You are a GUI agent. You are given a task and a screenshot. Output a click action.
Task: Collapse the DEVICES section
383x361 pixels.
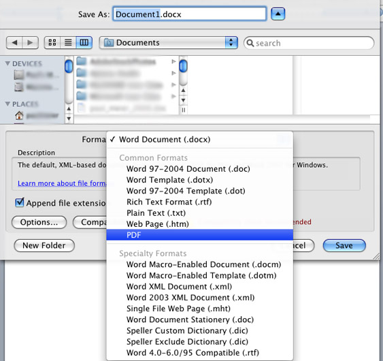point(7,63)
